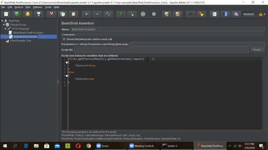The image size is (268, 150).
Task: Click the New test plan toolbar icon
Action: coord(6,14)
